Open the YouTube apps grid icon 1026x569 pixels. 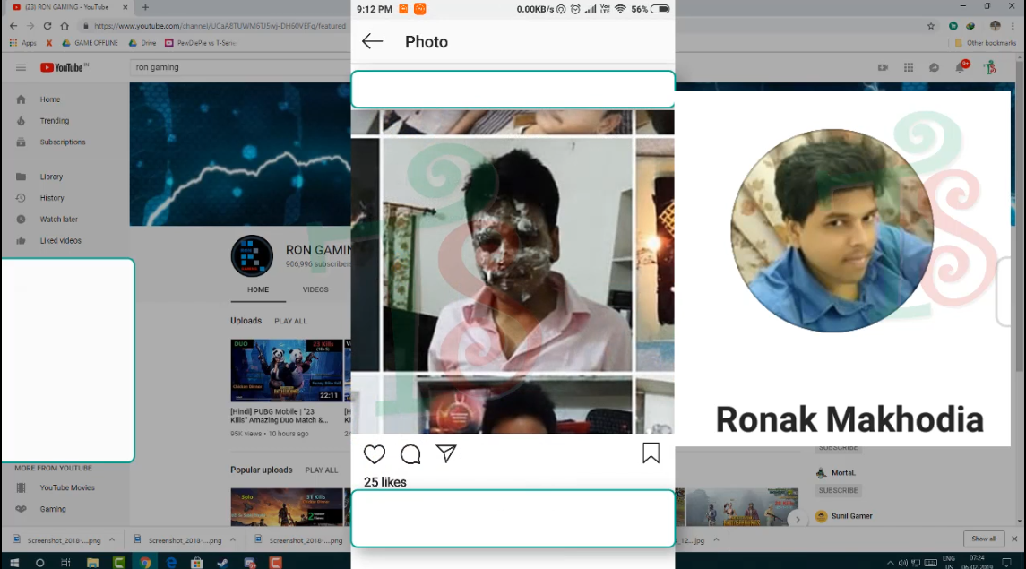coord(908,67)
